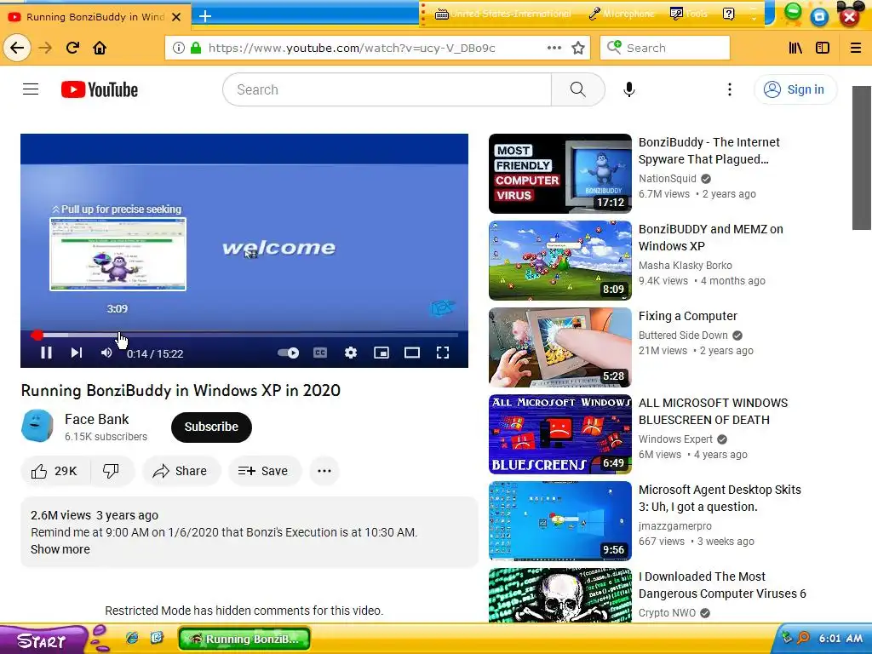Toggle the Microphone on the language bar
Viewport: 872px width, 654px height.
pos(621,14)
